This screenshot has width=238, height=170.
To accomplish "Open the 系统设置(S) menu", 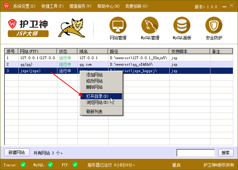I will pyautogui.click(x=24, y=6).
